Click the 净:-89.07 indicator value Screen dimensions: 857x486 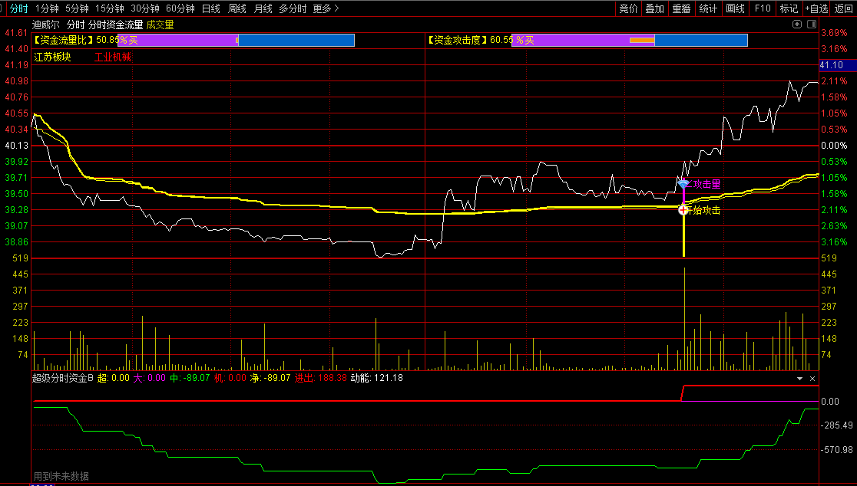tap(270, 378)
